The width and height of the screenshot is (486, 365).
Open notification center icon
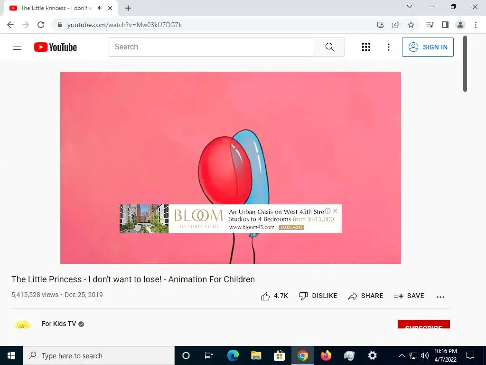coord(470,355)
